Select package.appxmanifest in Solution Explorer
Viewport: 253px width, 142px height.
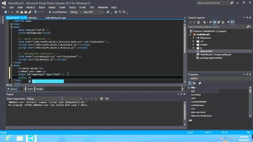click(211, 58)
